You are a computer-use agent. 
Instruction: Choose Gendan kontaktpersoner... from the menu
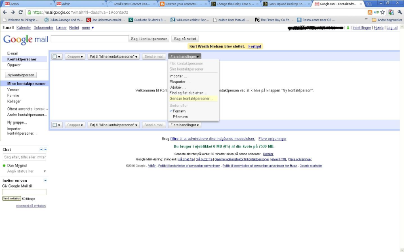click(x=191, y=98)
